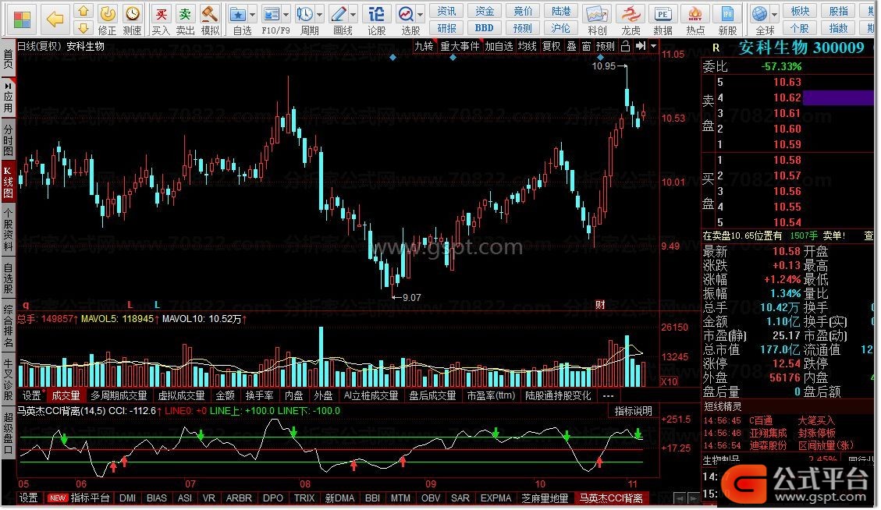Open 指标平台 indicator platform
881x510 pixels.
click(91, 498)
